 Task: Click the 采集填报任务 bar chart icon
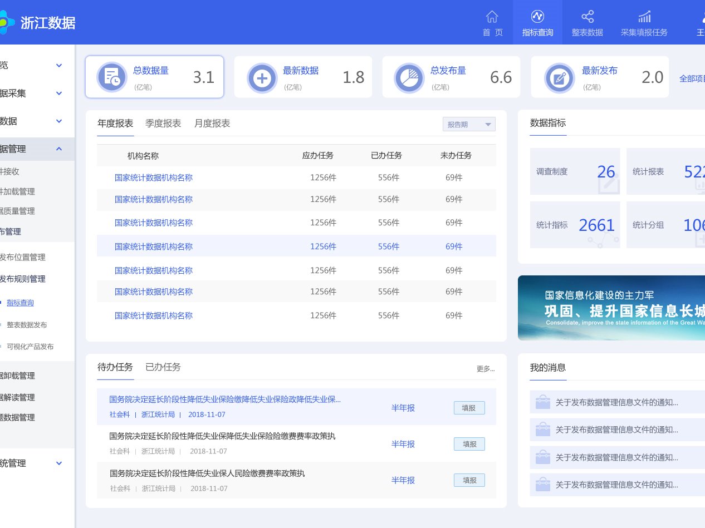tap(644, 17)
